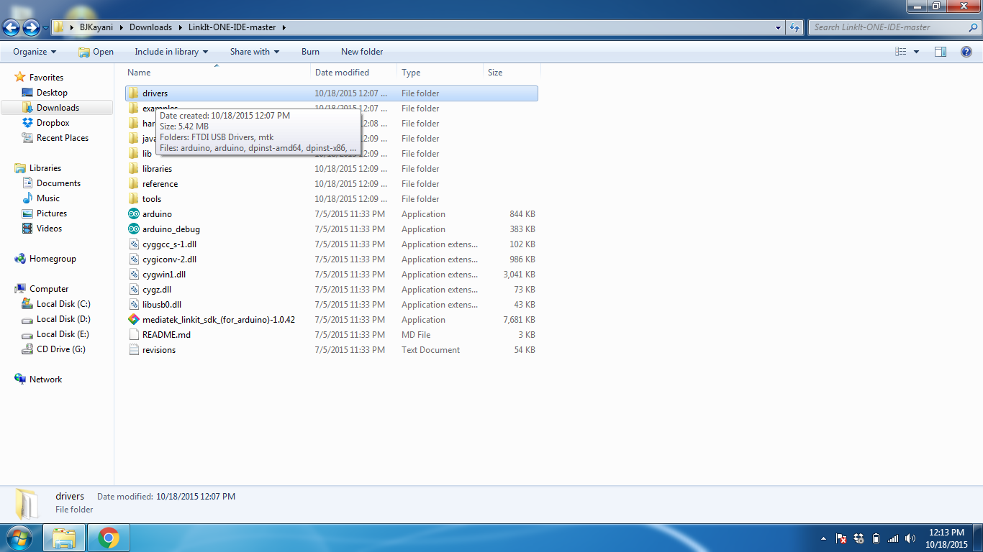Click the refresh button beside the address bar
This screenshot has width=983, height=552.
(x=794, y=27)
